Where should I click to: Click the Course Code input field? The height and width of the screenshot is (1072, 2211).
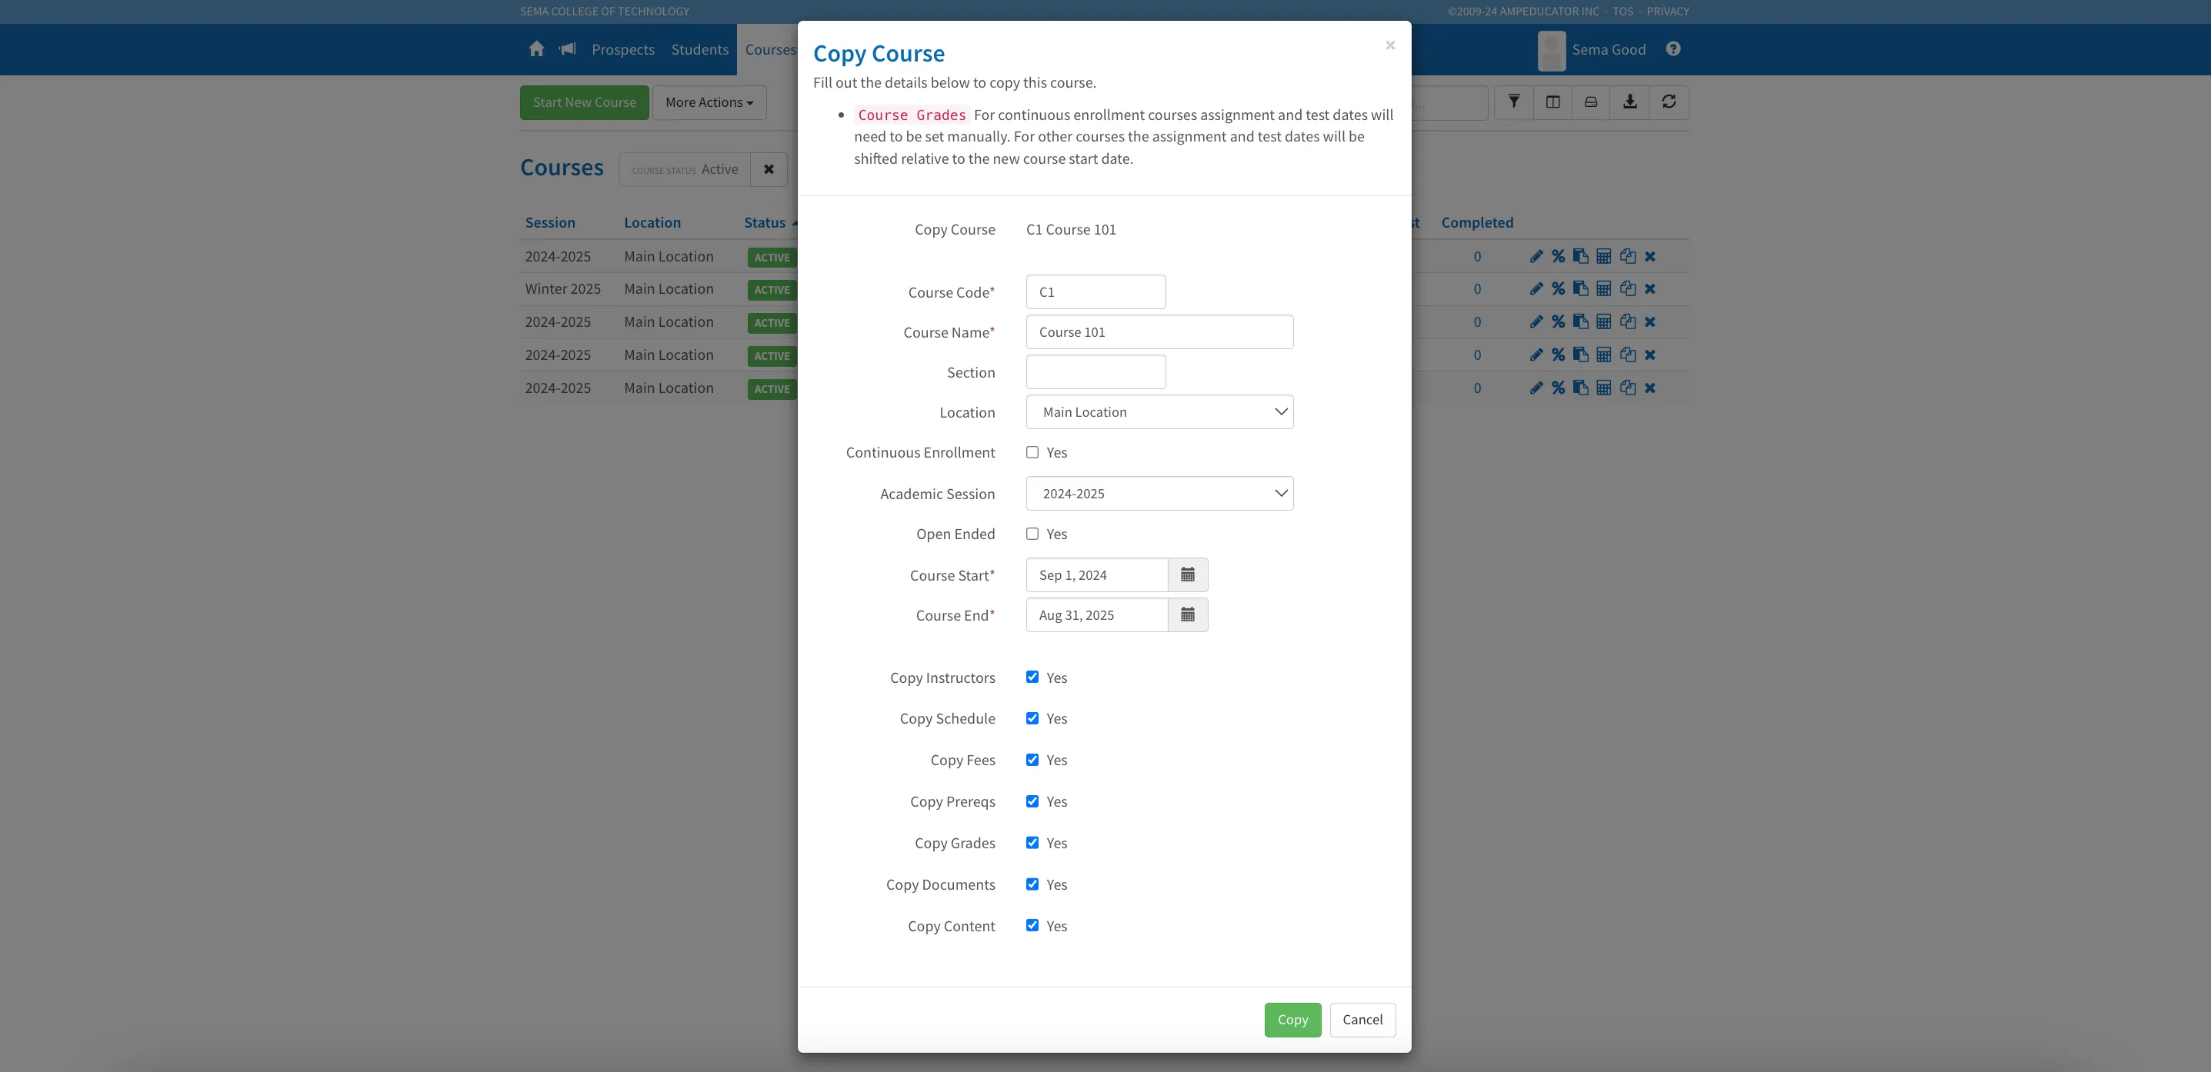1096,291
